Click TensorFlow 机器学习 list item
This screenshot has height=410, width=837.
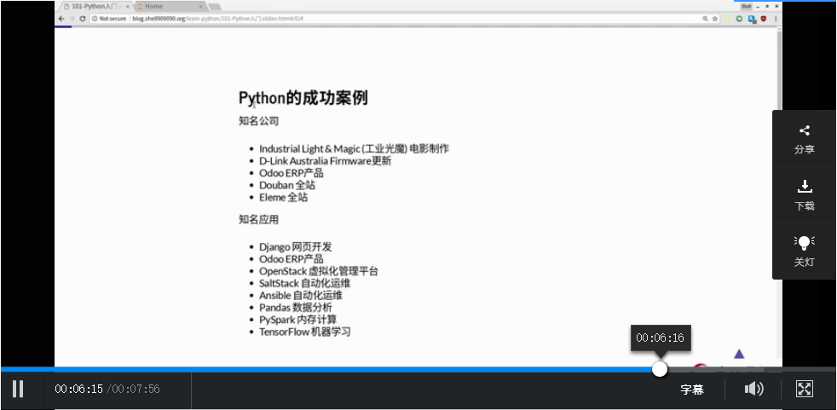pos(305,332)
